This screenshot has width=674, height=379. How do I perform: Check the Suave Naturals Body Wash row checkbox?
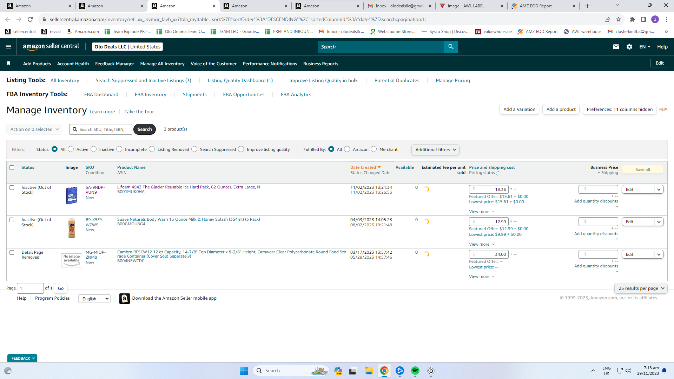click(x=12, y=220)
